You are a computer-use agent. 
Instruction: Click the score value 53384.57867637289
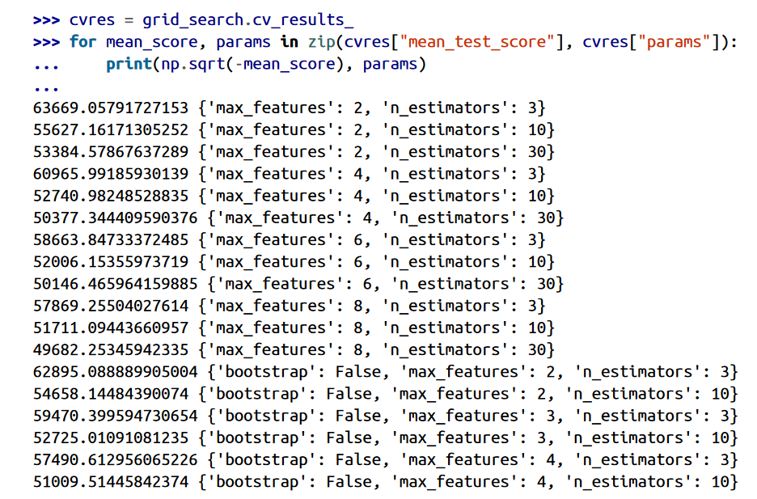[111, 152]
